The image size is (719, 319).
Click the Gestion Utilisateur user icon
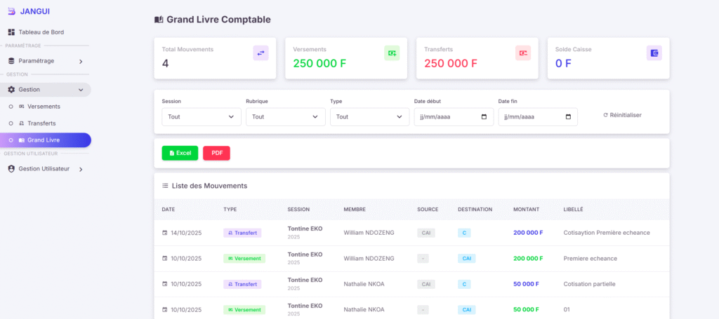pos(11,169)
